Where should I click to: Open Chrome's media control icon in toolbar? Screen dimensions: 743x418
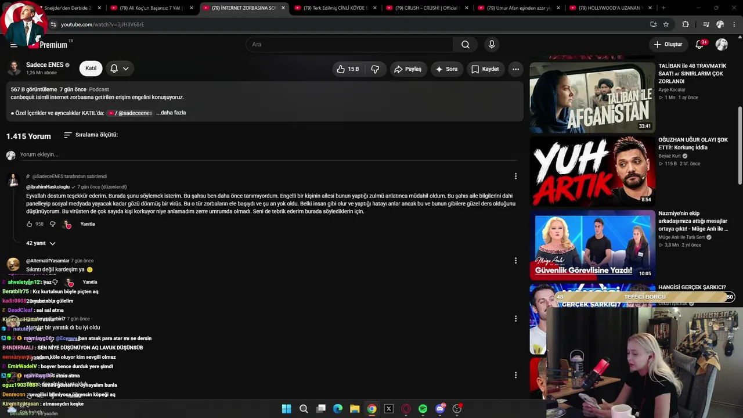[706, 24]
